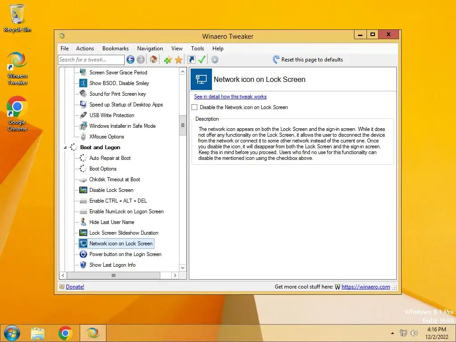The width and height of the screenshot is (456, 342).
Task: Click tree scroll right arrow
Action: (175, 275)
